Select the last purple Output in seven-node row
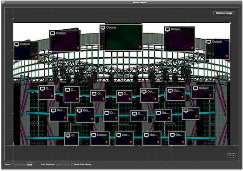Viewport: 243px width, 171px height. point(202,92)
